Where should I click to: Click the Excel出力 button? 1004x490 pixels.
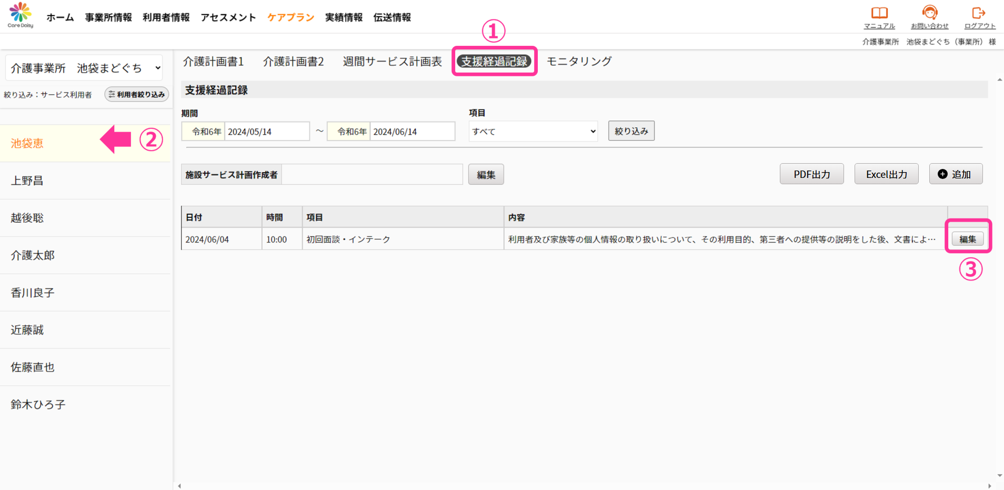(x=886, y=174)
